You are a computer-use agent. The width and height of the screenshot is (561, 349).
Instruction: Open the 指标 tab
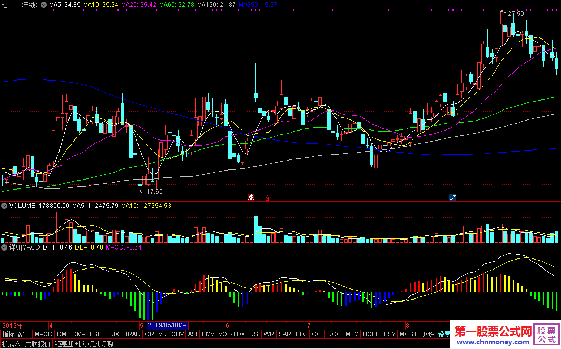click(8, 334)
